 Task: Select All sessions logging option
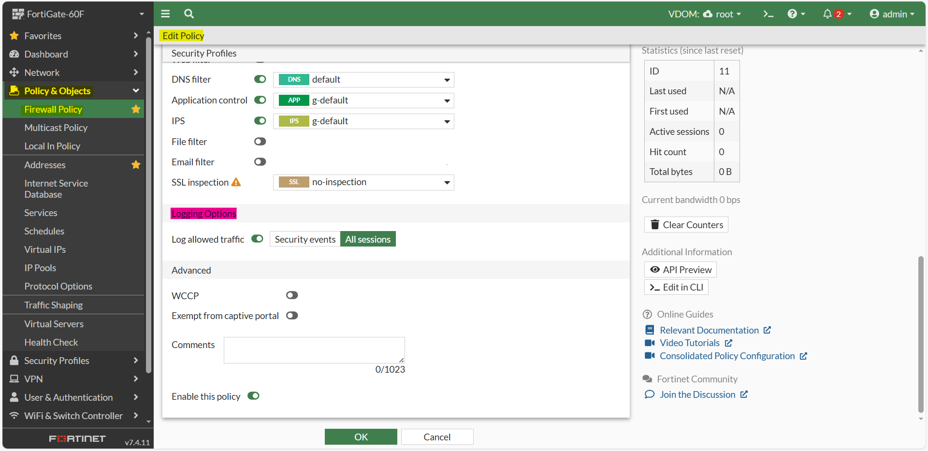[x=368, y=239]
